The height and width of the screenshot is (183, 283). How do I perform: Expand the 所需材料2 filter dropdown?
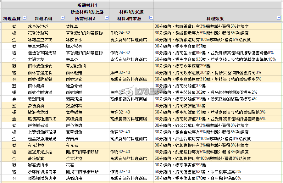(x=107, y=18)
